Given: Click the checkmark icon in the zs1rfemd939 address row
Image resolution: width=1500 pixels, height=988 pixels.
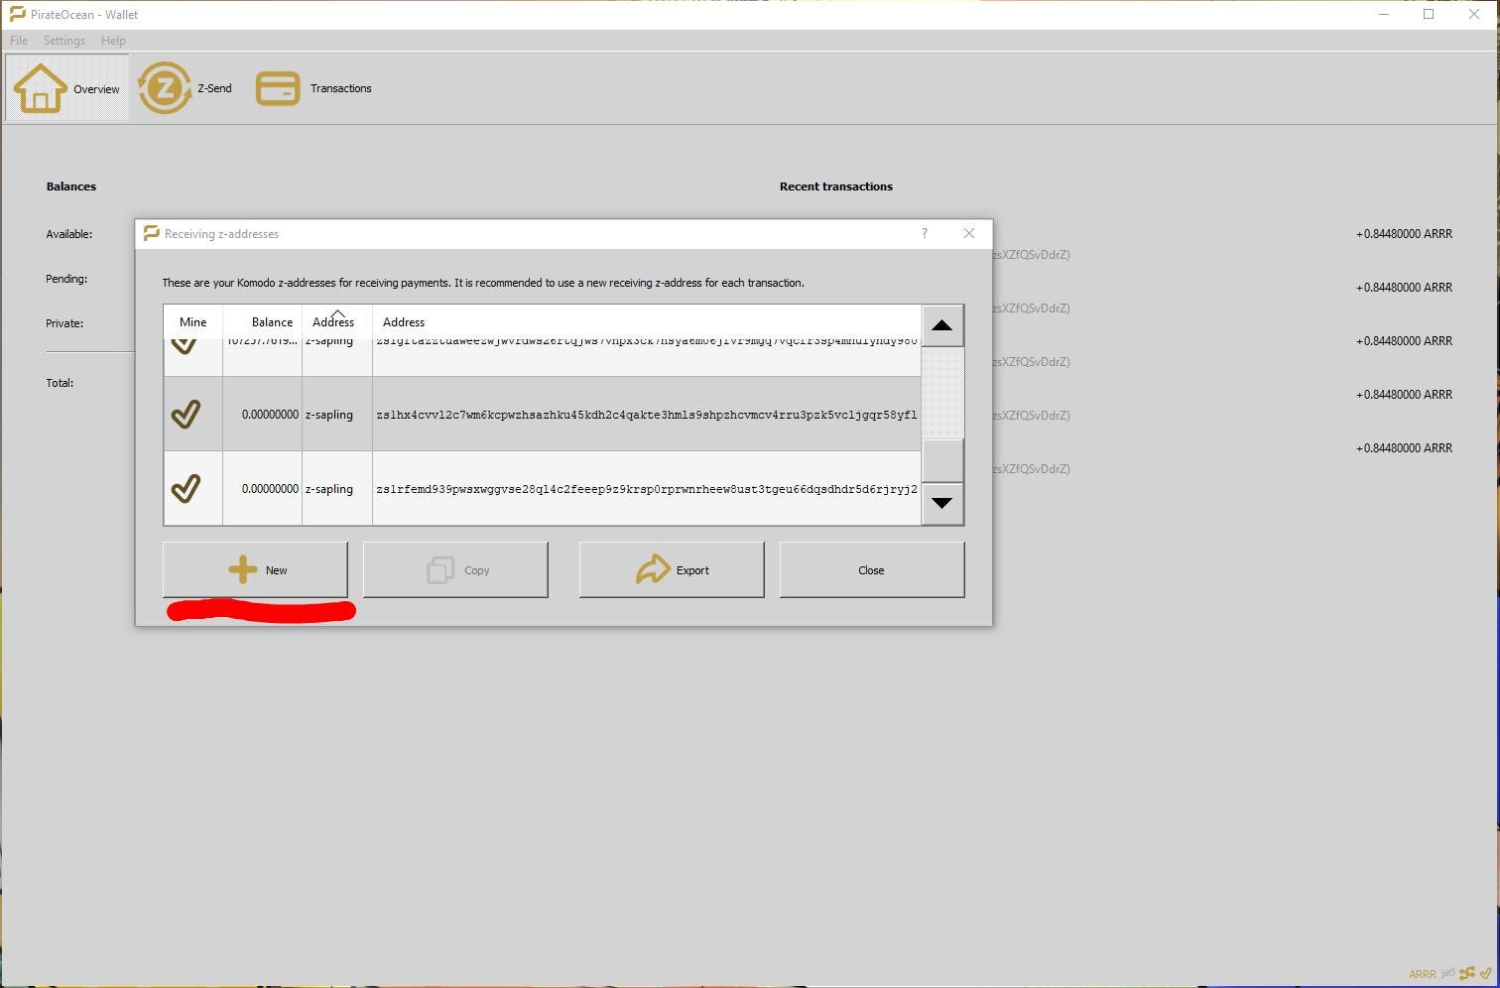Looking at the screenshot, I should click(186, 488).
